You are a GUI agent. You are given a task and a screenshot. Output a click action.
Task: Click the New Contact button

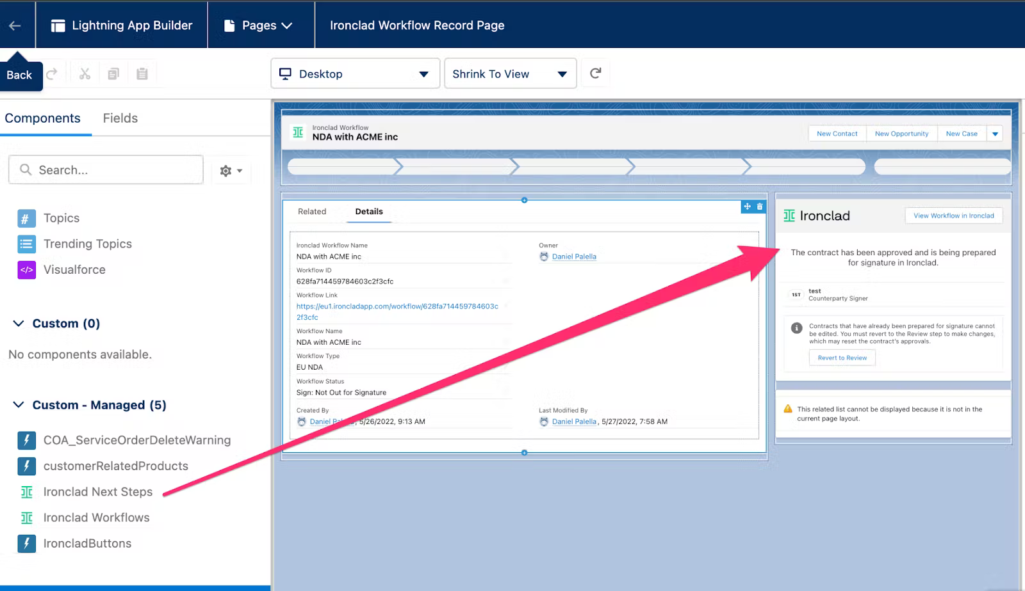[837, 134]
